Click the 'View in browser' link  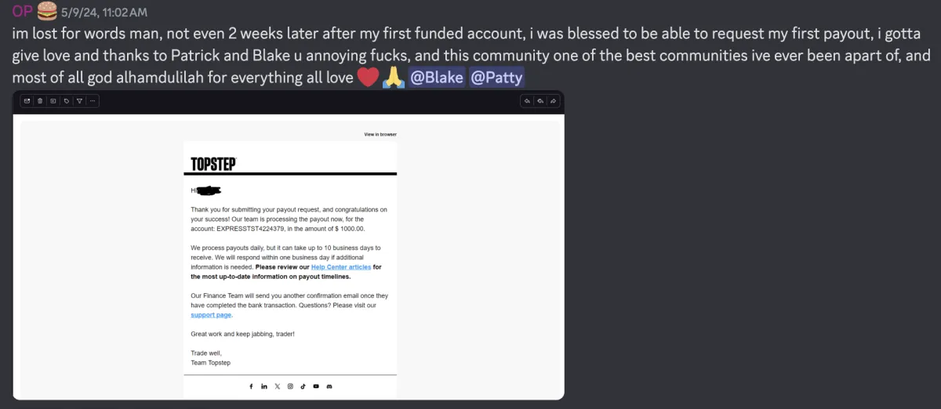(380, 134)
